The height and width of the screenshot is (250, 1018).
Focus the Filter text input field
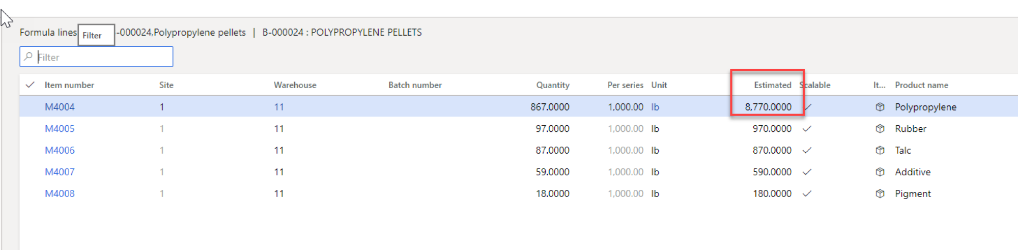tap(96, 57)
